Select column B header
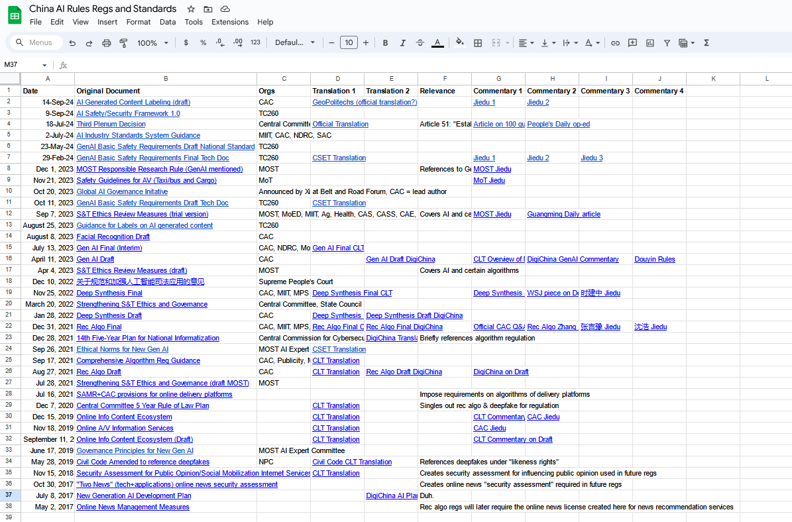The width and height of the screenshot is (792, 522). pyautogui.click(x=166, y=78)
